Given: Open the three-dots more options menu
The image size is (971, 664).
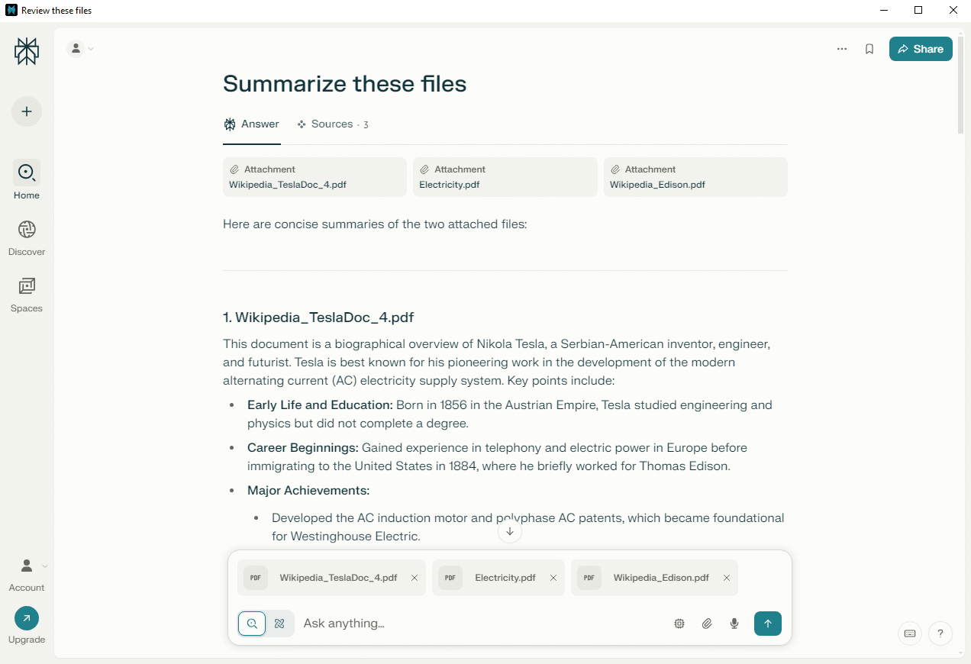Looking at the screenshot, I should point(842,49).
